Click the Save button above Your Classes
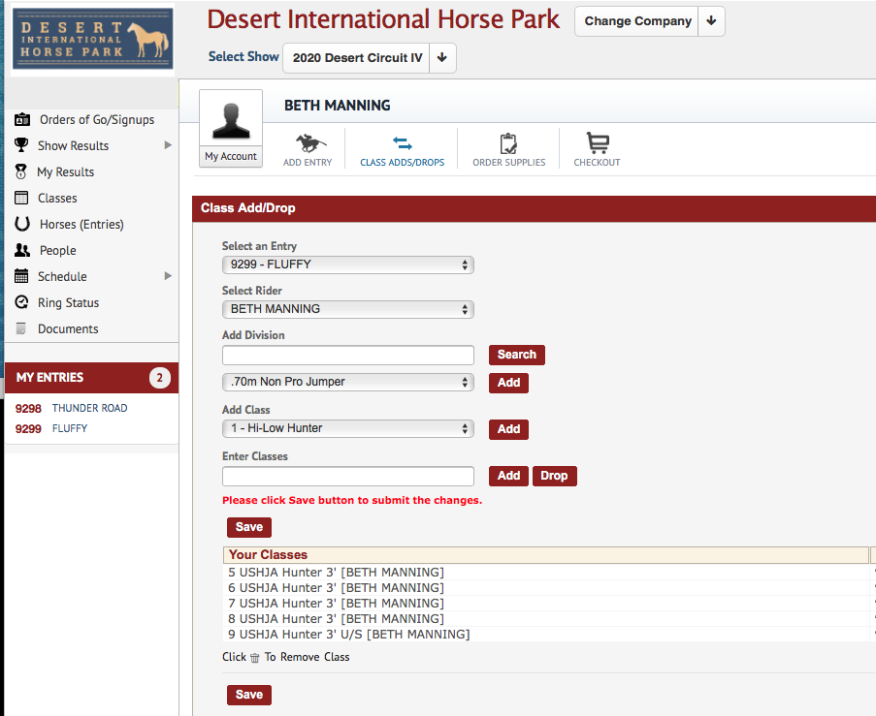The image size is (876, 716). coord(249,527)
